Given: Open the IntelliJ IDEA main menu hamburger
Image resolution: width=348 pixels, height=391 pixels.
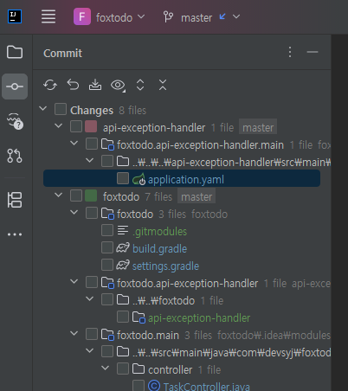Looking at the screenshot, I should point(48,16).
